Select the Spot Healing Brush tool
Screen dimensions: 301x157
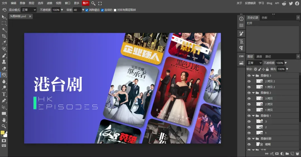[4, 49]
